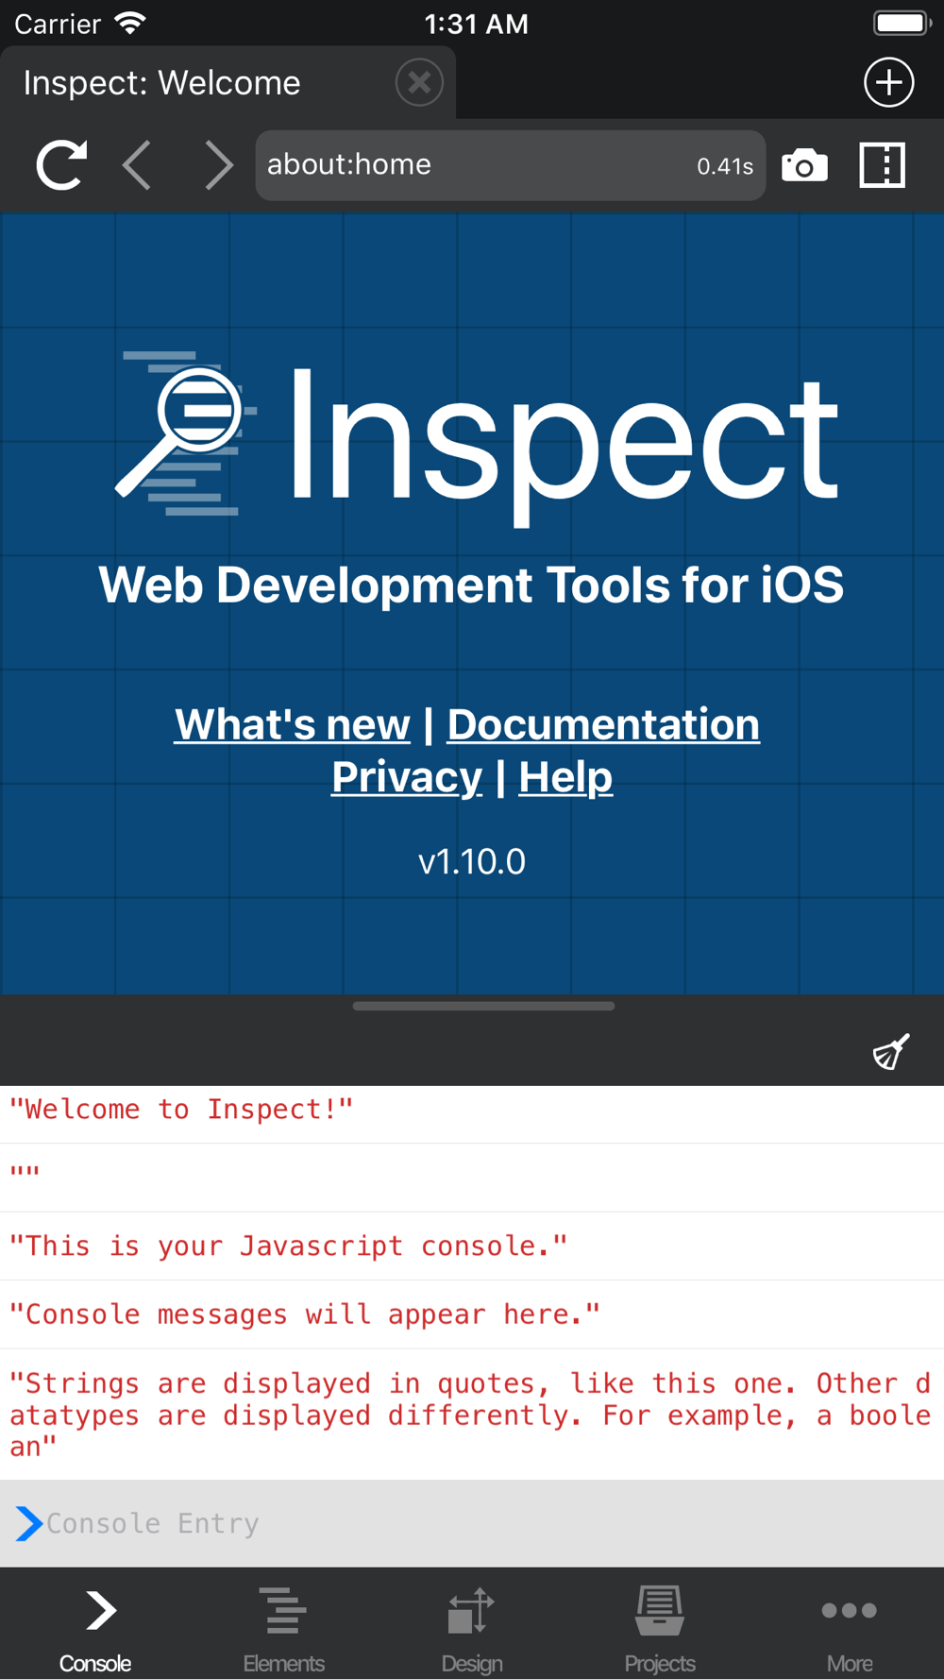944x1679 pixels.
Task: Select the "Strings are displayed in quotes" message
Action: 472,1415
